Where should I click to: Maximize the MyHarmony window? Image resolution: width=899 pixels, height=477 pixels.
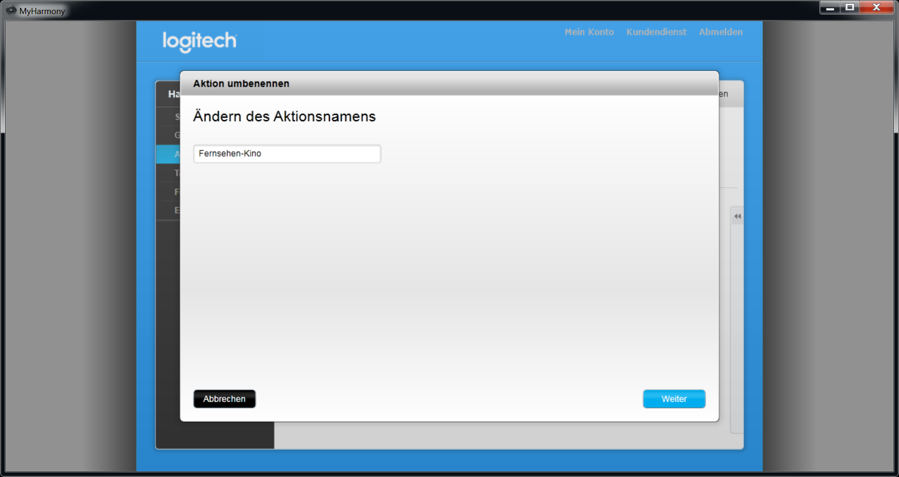pyautogui.click(x=850, y=7)
